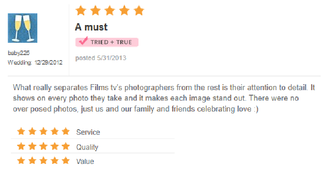Screen dimensions: 328x173
Task: Click the TRIED + TRUE badge
Action: (107, 42)
